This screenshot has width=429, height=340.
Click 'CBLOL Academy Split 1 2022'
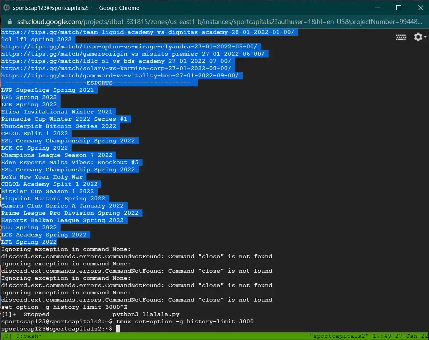click(49, 184)
